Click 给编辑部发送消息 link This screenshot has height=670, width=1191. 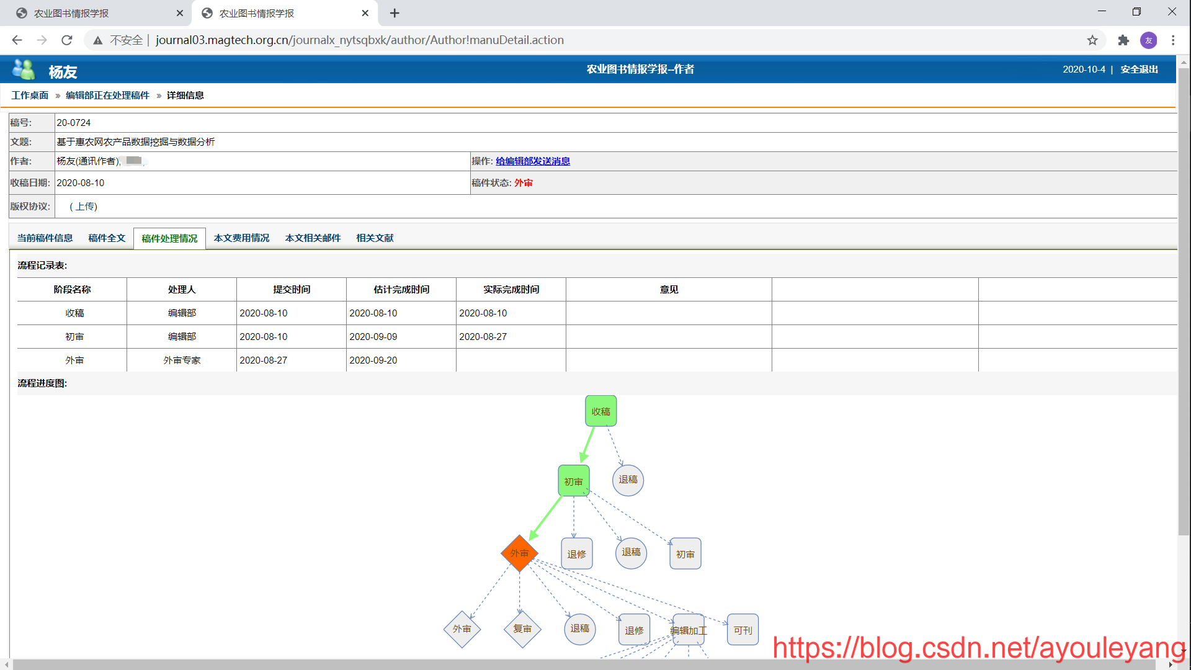tap(532, 161)
